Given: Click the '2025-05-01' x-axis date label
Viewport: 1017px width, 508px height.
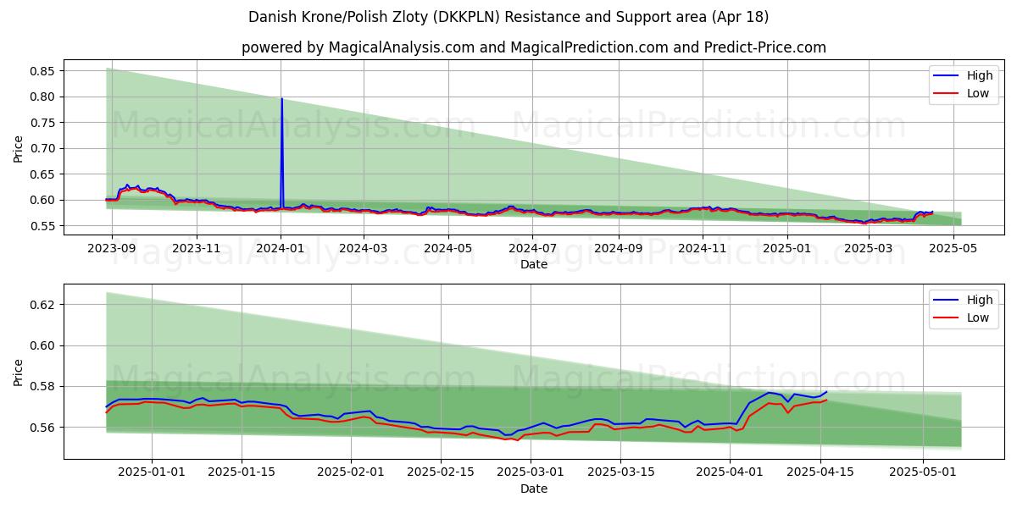Looking at the screenshot, I should tap(922, 472).
